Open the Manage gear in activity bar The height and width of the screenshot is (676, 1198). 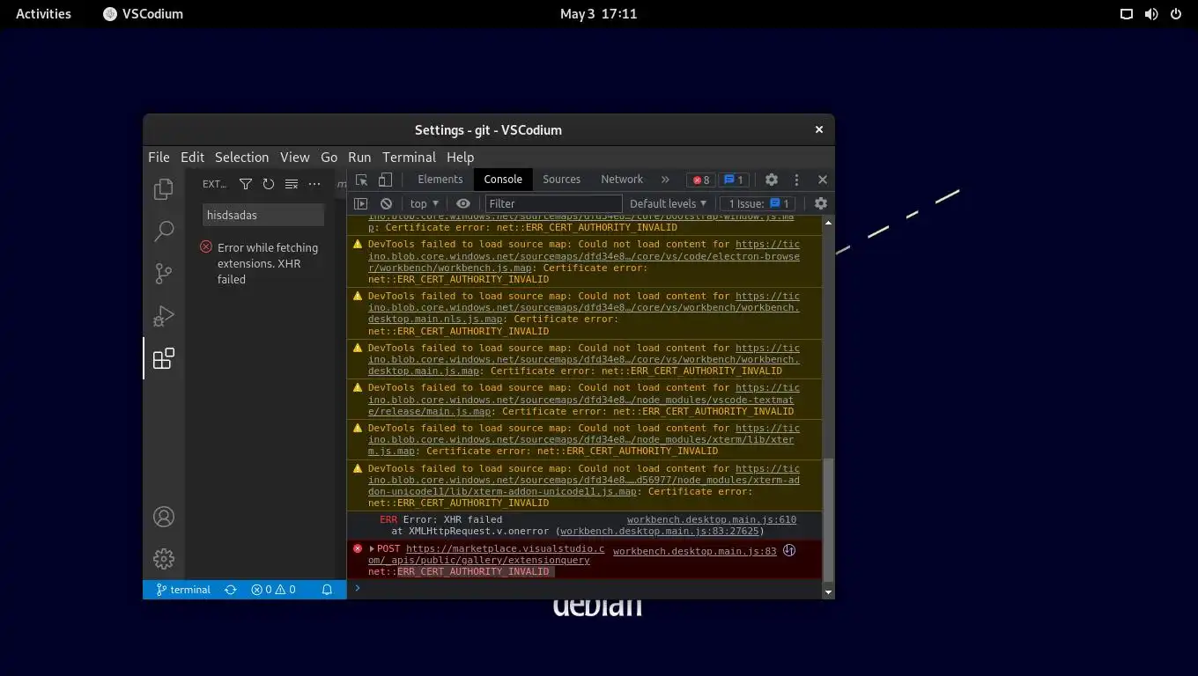pos(163,559)
